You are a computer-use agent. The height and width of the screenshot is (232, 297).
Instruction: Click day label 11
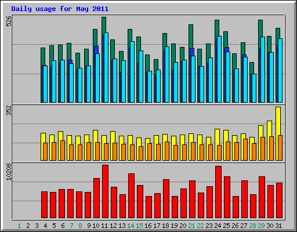(104, 226)
